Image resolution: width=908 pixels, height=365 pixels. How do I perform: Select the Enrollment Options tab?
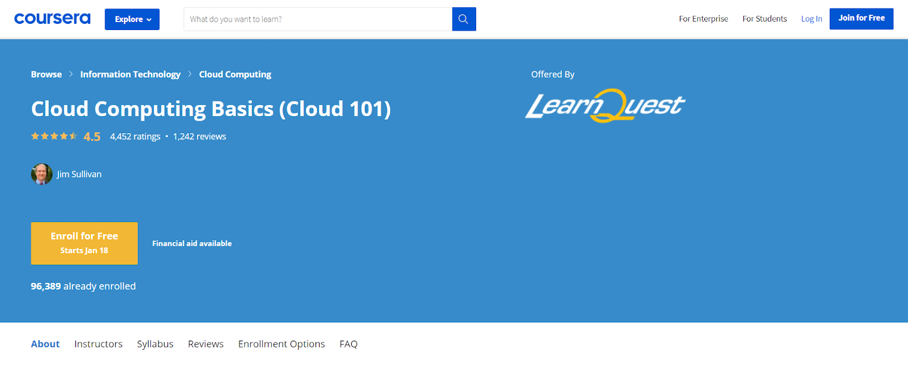click(x=281, y=344)
